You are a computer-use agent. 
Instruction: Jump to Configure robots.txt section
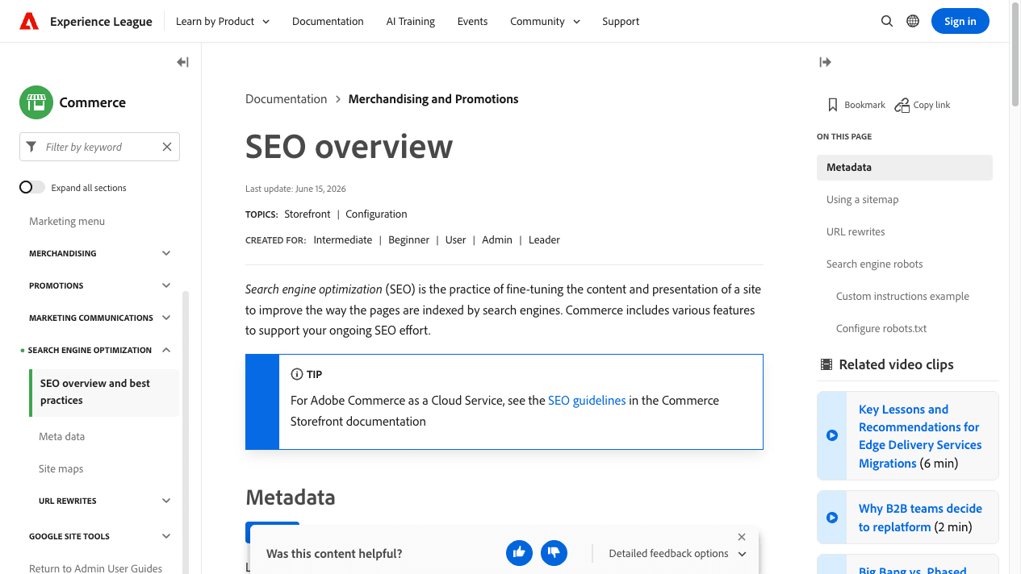tap(881, 328)
